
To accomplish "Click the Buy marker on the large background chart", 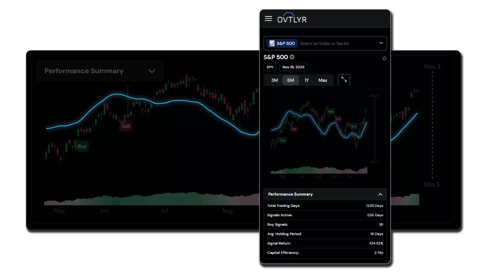I will 82,146.
